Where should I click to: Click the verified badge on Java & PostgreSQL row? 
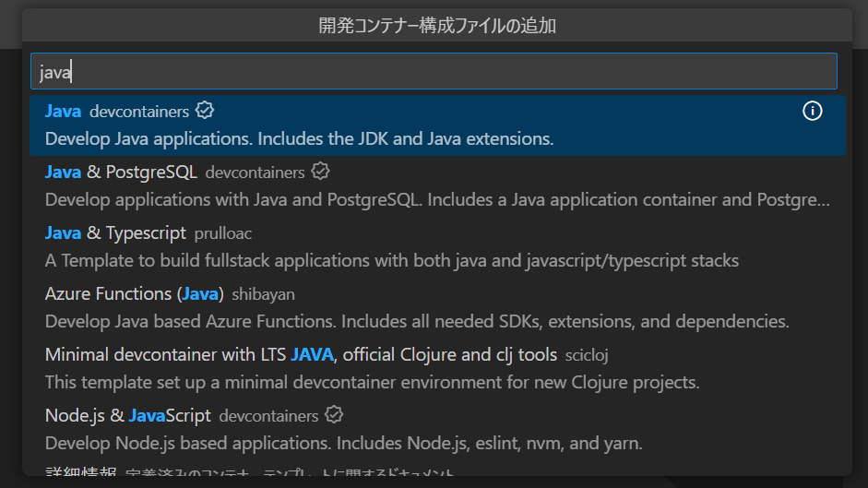pos(320,172)
